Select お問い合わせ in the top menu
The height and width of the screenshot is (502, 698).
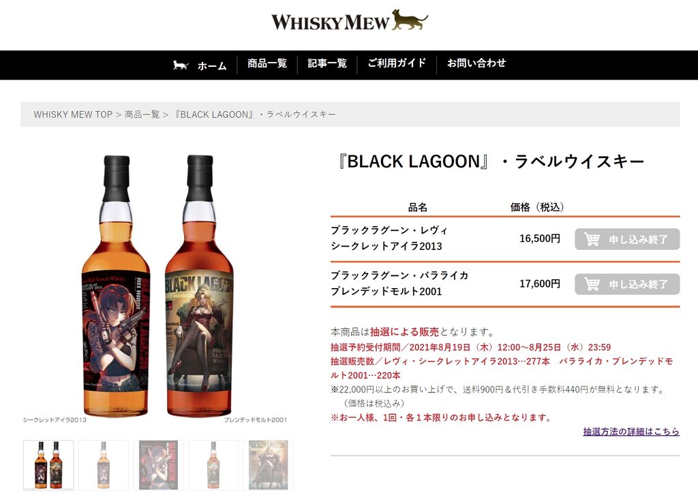[476, 63]
